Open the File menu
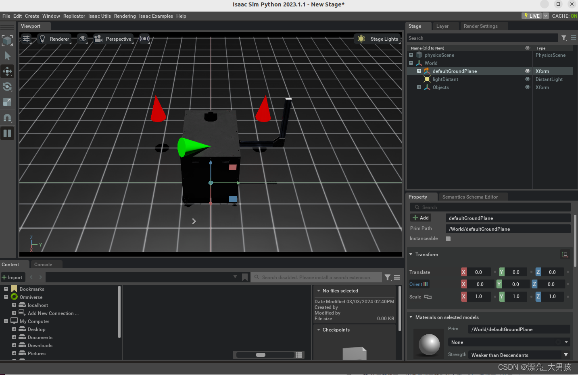Viewport: 578px width, 375px height. (6, 16)
